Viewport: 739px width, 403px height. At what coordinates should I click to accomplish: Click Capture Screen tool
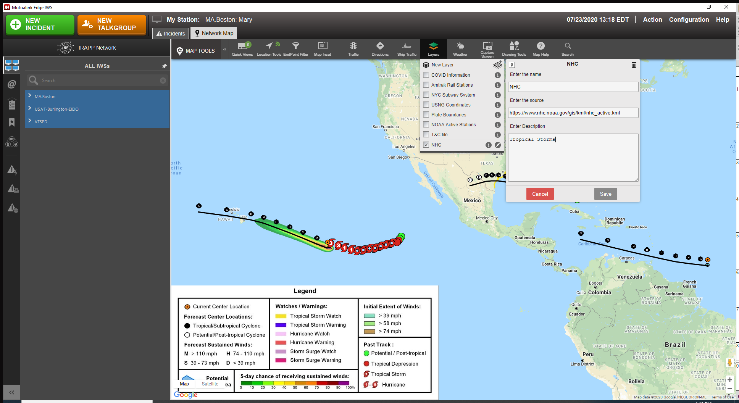(x=487, y=50)
